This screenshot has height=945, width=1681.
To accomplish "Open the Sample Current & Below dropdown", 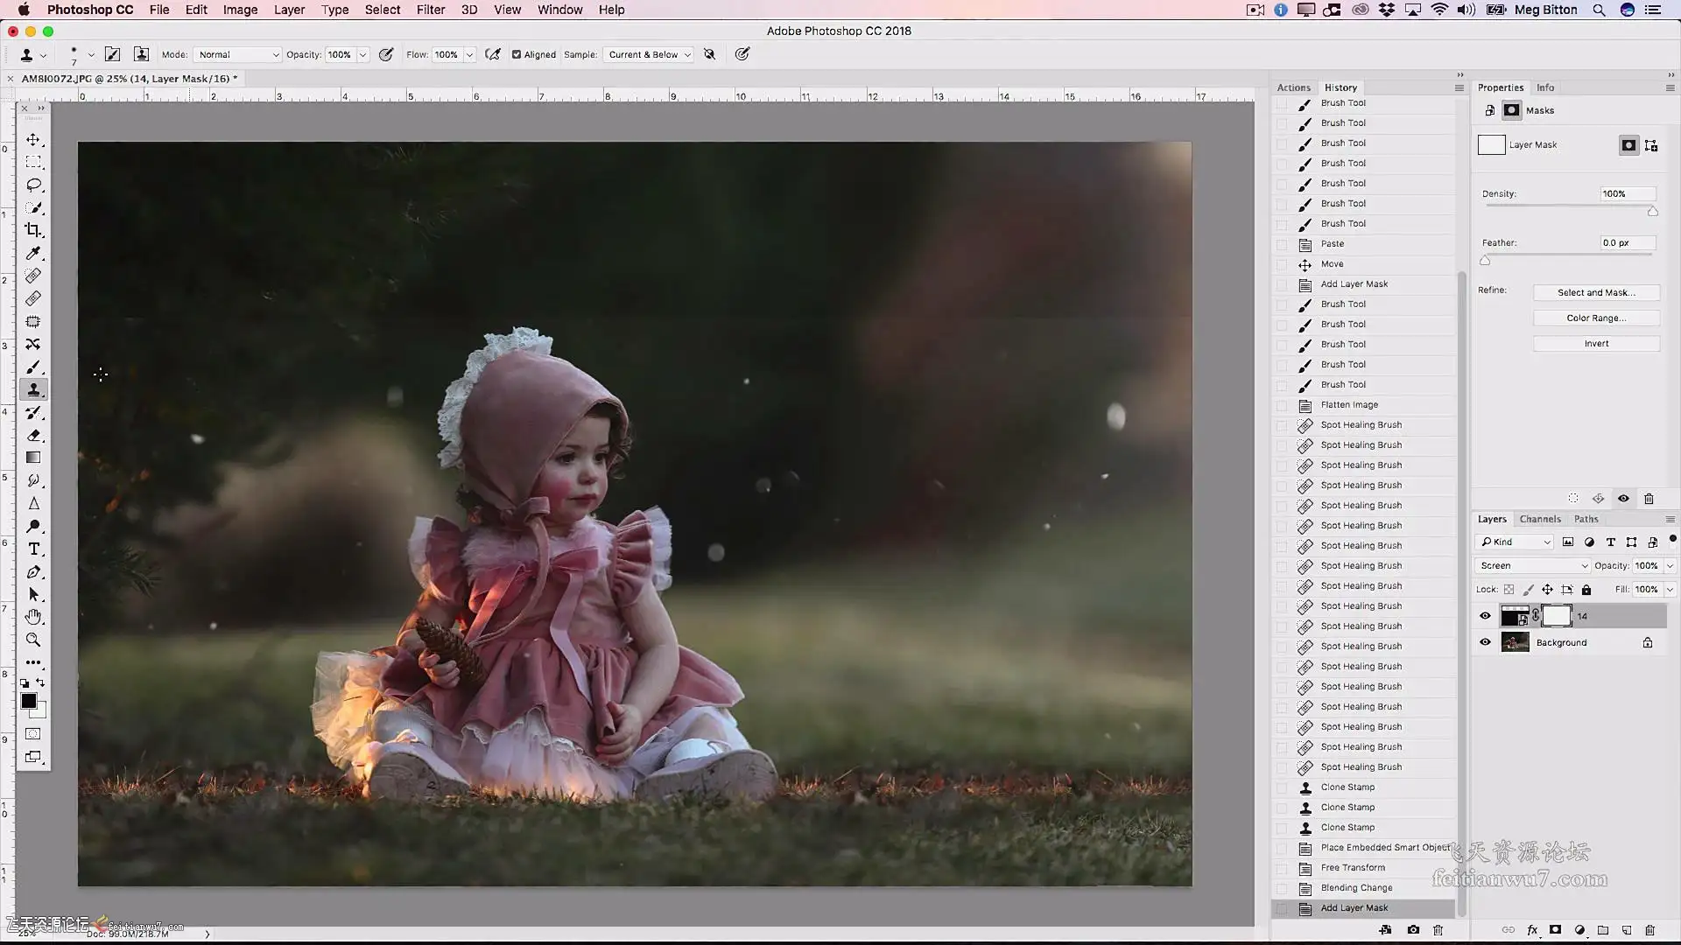I will click(649, 54).
